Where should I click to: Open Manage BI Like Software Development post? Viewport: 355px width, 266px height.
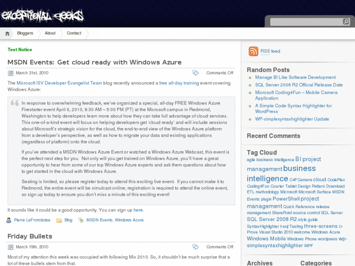[x=295, y=78]
